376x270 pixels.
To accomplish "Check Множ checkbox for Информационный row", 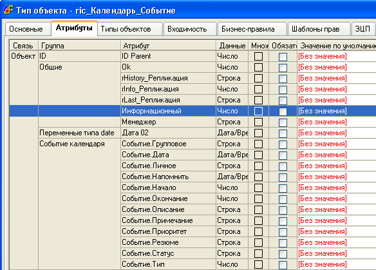I will point(258,111).
